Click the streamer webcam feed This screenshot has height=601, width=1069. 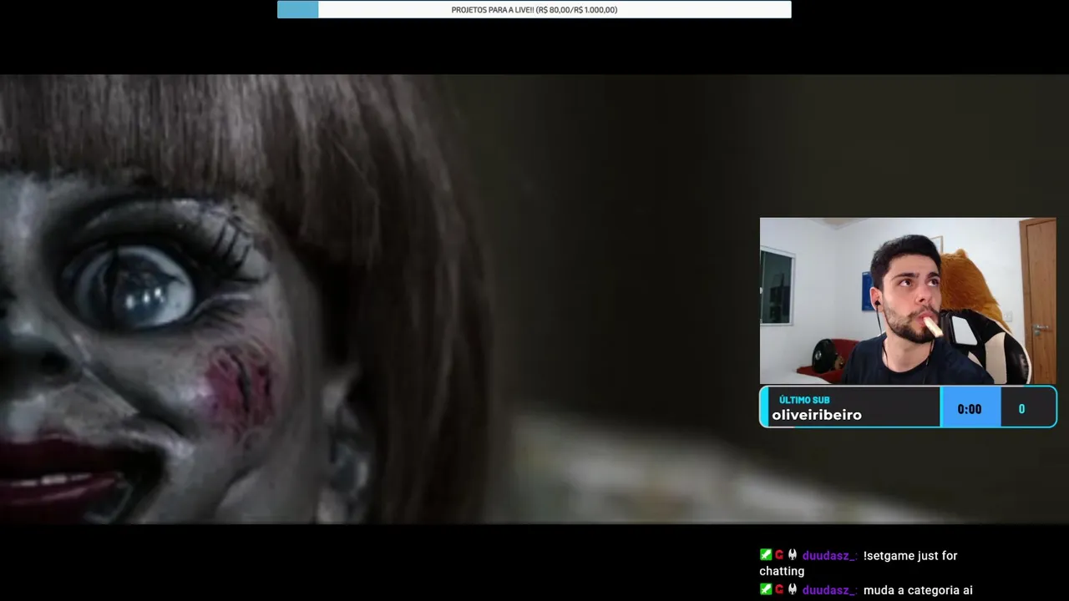(908, 300)
